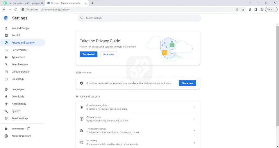
Task: Toggle the side panel icon
Action: 256,9
